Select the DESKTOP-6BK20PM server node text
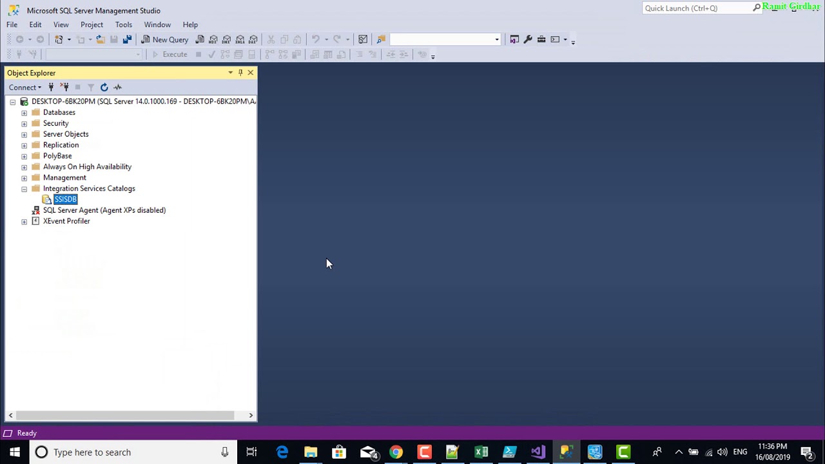825x464 pixels. coord(143,101)
